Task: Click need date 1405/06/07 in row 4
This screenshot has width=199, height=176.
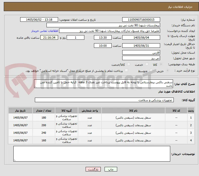Action: click(x=20, y=140)
